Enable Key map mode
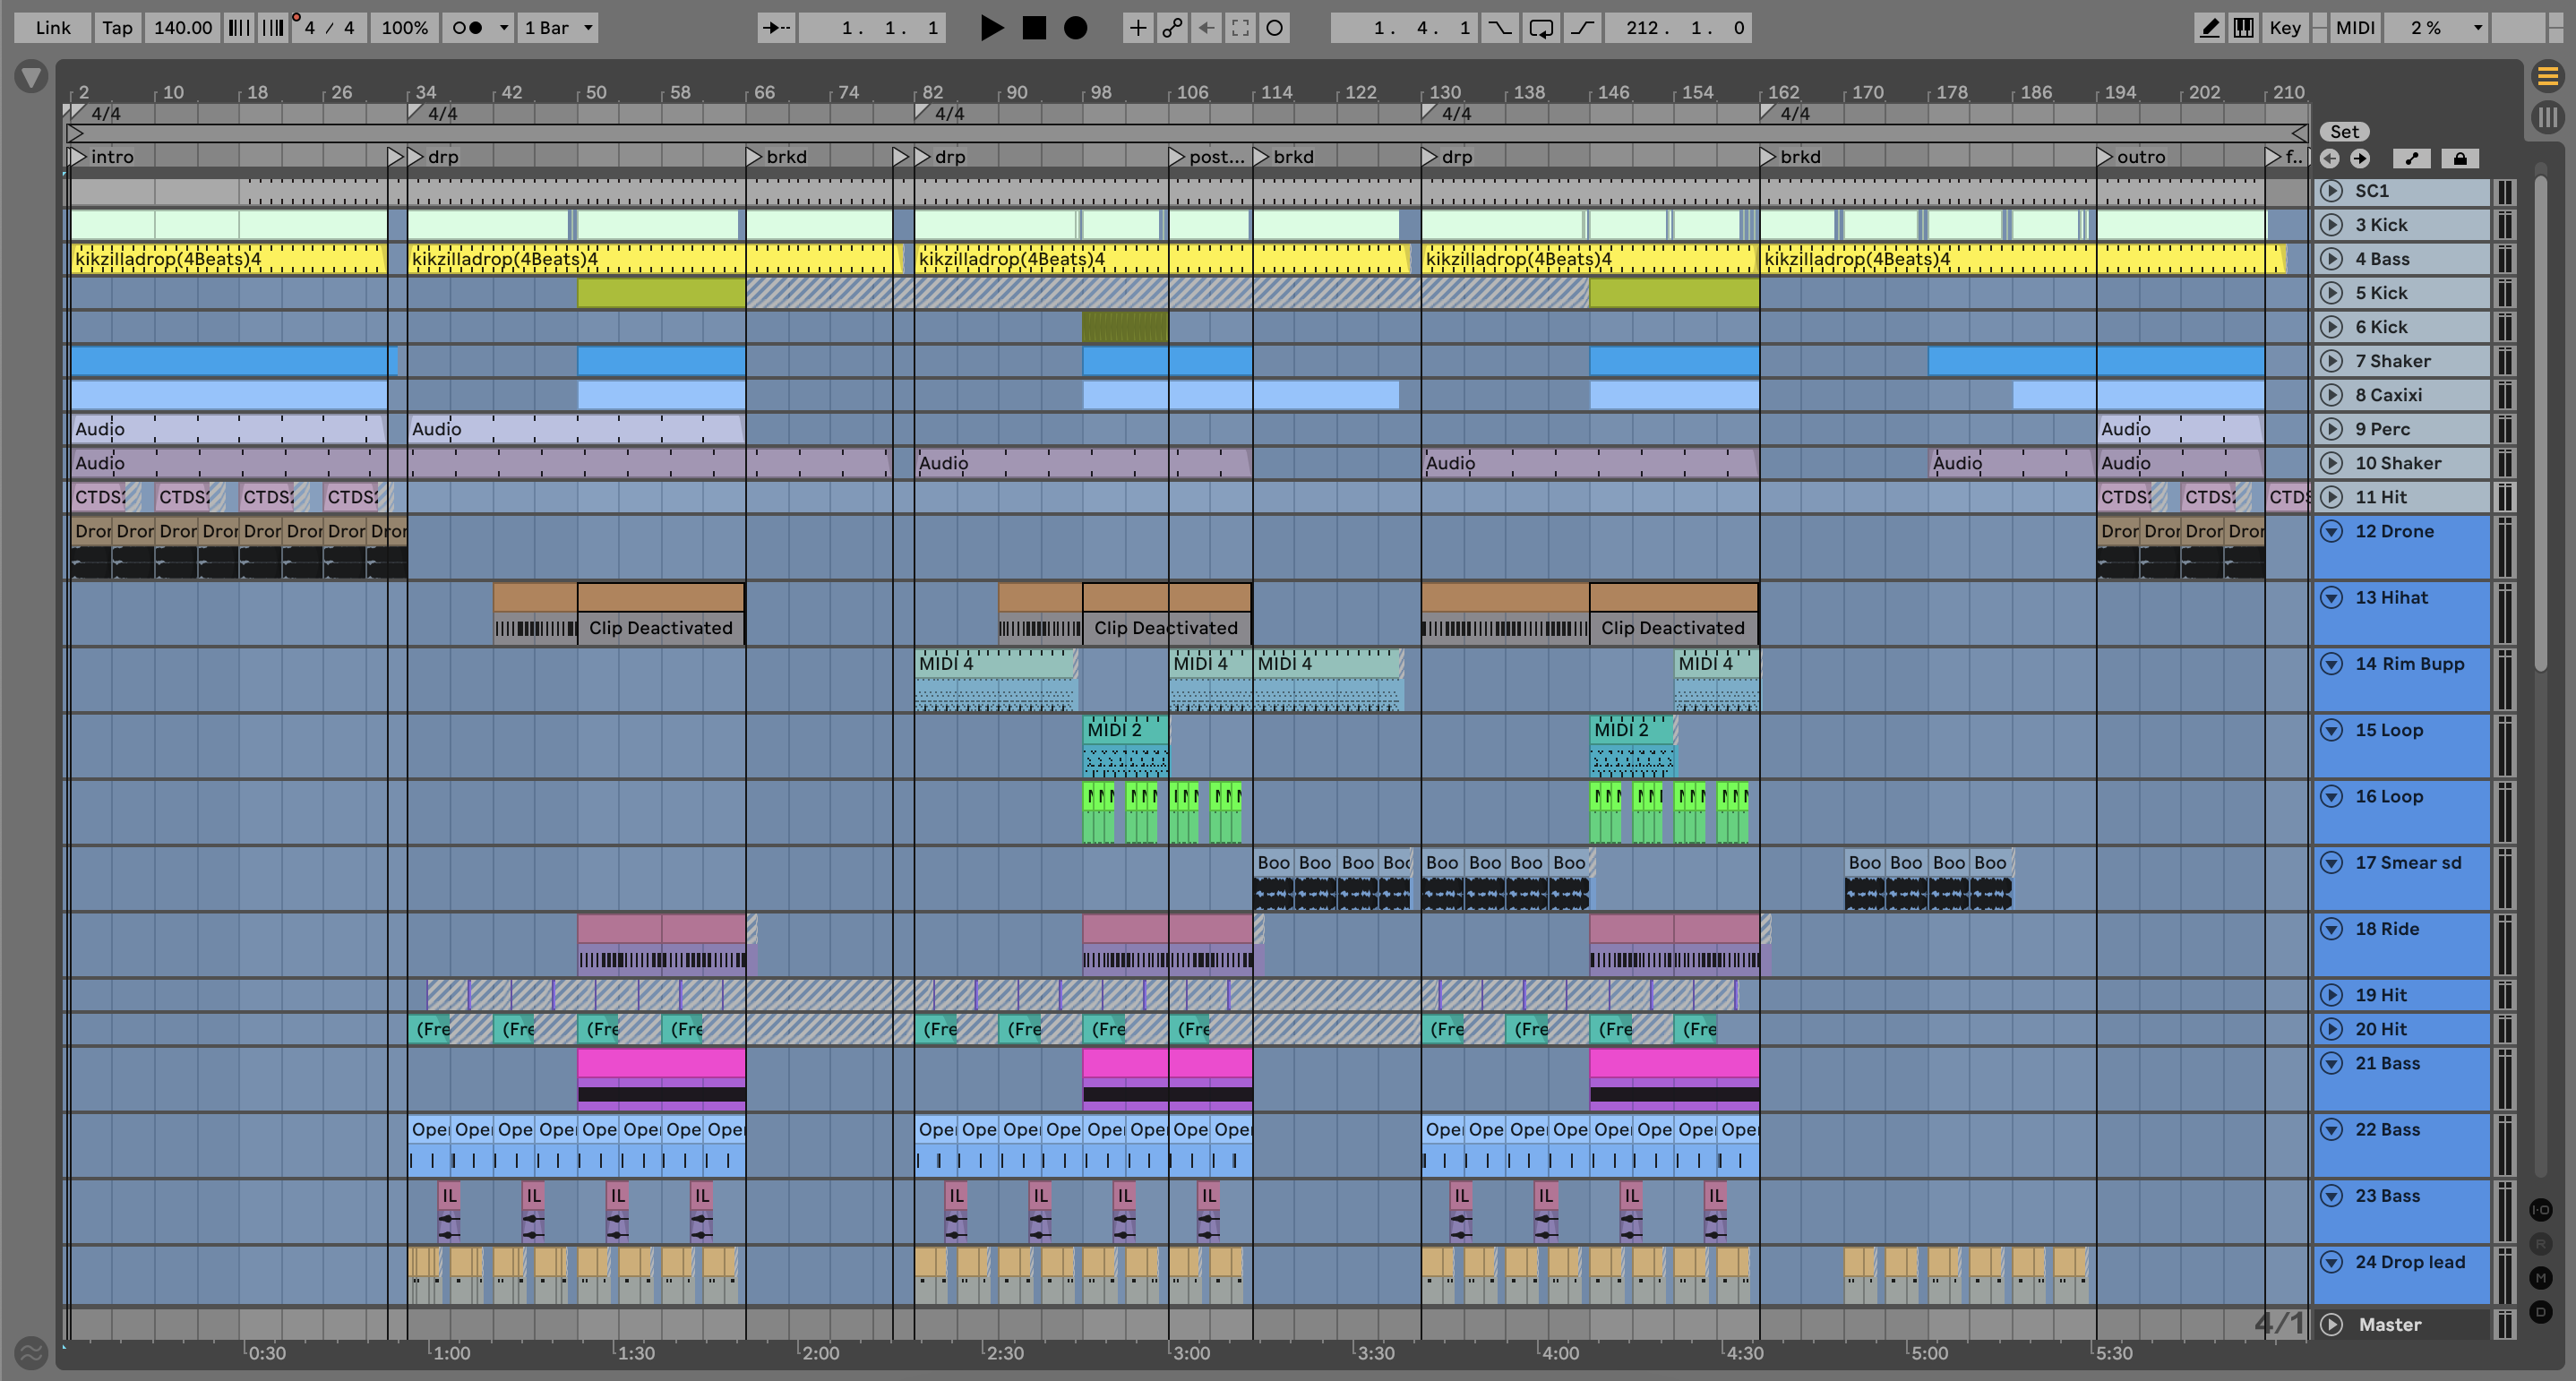 pyautogui.click(x=2284, y=28)
